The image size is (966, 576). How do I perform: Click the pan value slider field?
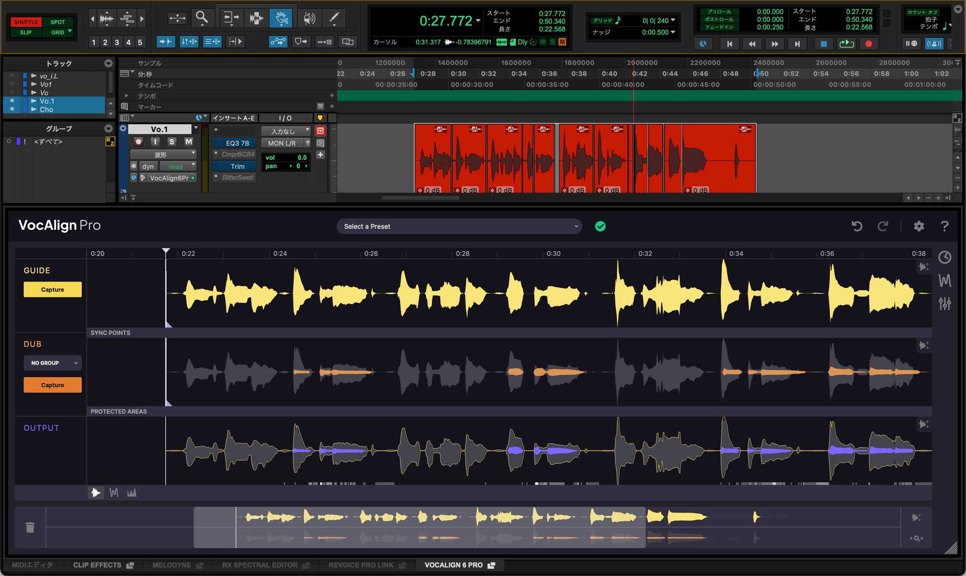click(x=286, y=166)
